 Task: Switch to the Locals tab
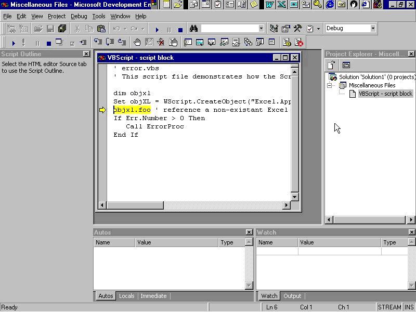pyautogui.click(x=126, y=295)
